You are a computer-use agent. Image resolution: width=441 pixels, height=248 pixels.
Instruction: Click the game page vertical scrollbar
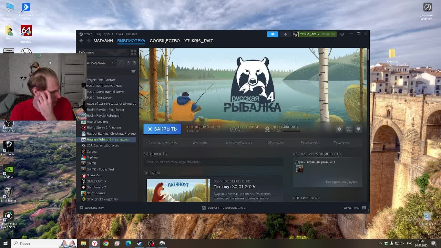coord(368,54)
